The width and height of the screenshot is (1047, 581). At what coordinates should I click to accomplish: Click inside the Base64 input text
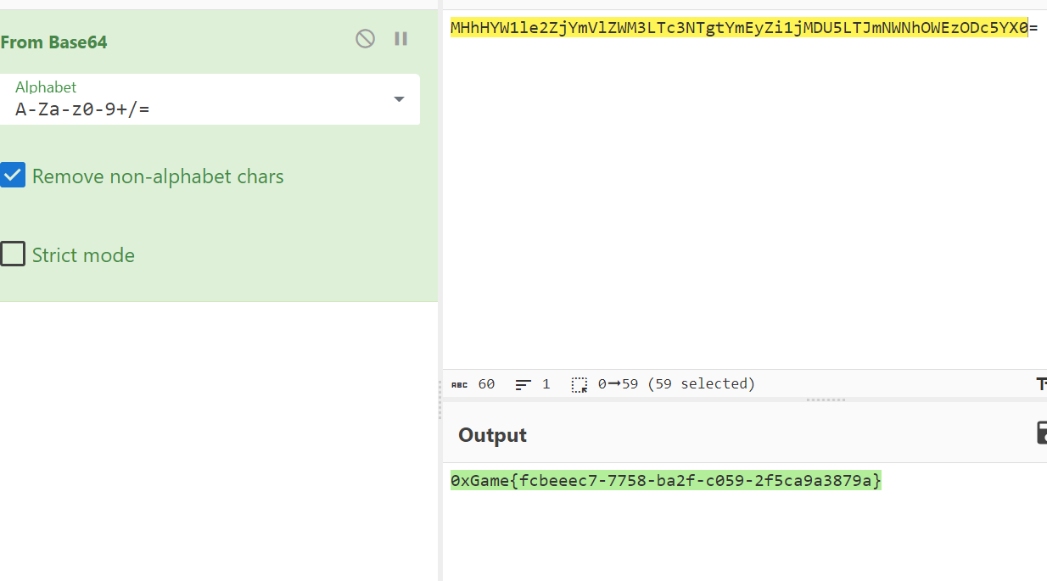[x=738, y=28]
